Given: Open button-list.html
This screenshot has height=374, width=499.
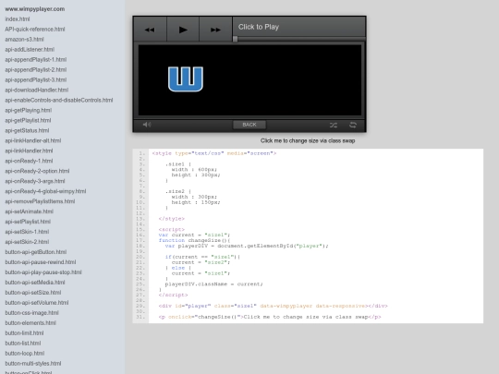Looking at the screenshot, I should (23, 344).
